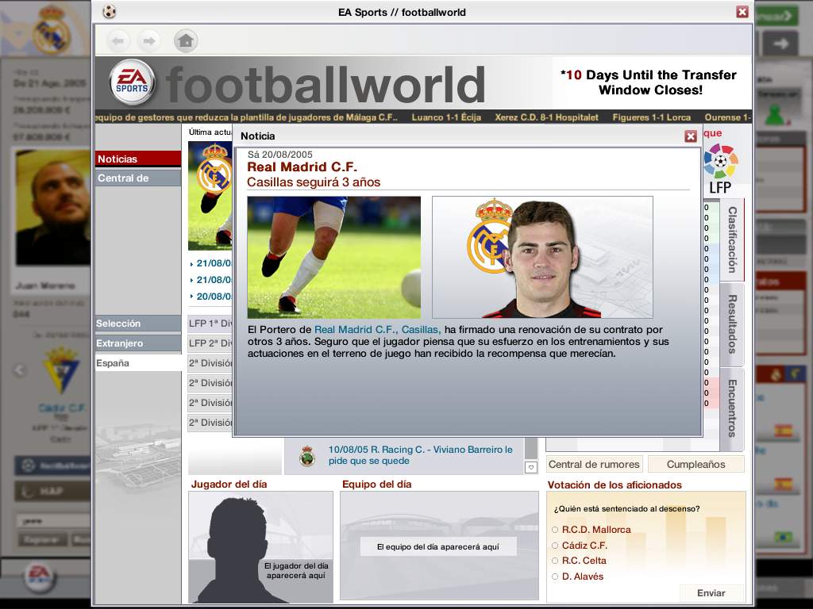Click the back navigation arrow
The image size is (813, 609).
(118, 40)
